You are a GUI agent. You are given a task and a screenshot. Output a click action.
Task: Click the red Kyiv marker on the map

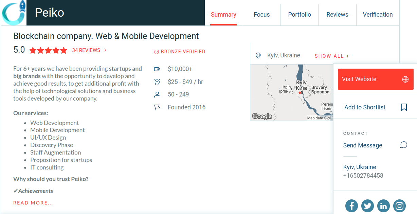point(300,92)
